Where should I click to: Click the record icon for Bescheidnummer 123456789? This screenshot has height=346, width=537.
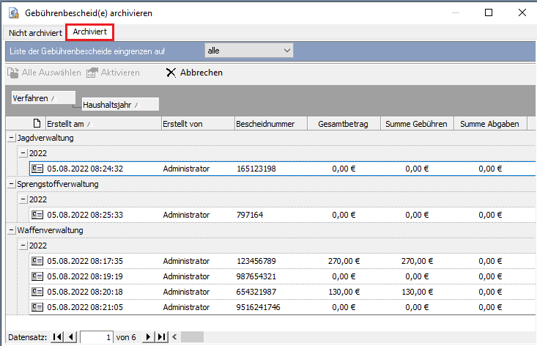37,261
